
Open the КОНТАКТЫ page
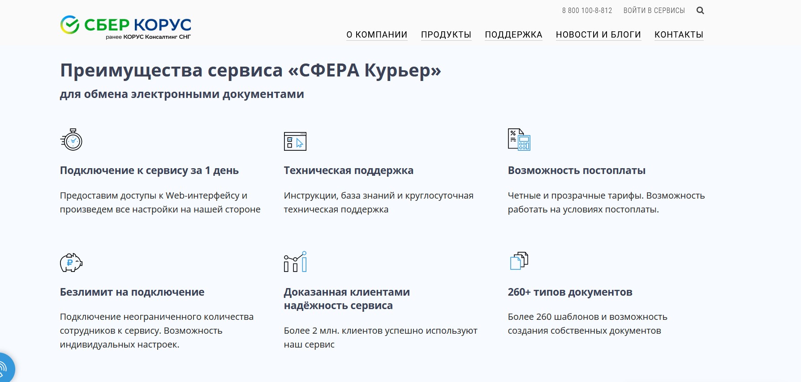coord(679,34)
